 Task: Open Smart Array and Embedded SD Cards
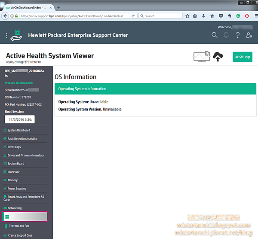(25, 198)
